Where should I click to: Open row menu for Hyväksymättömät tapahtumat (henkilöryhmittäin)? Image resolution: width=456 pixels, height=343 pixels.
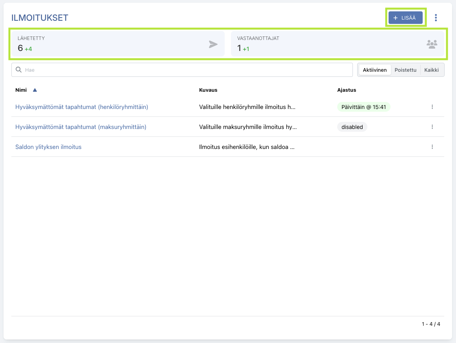coord(432,107)
